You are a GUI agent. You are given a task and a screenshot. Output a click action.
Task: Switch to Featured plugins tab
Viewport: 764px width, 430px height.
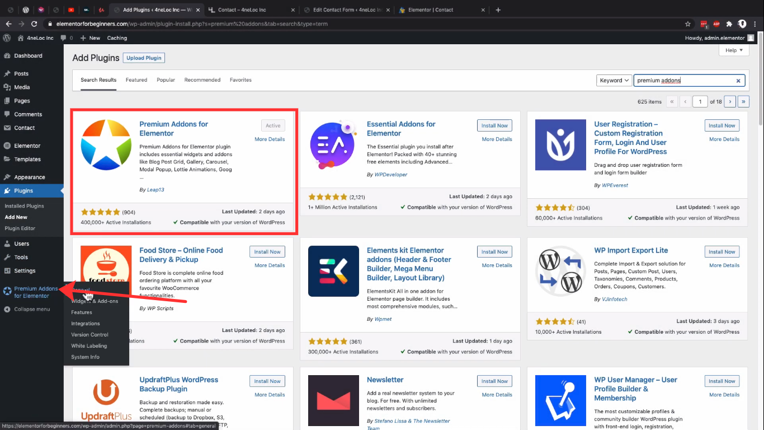tap(136, 80)
